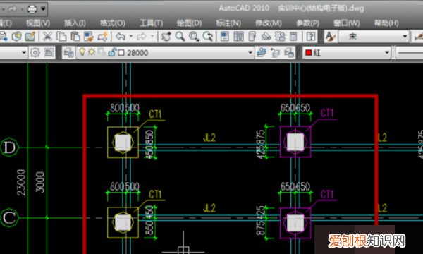Open the 标注(N) menu
423x254 pixels.
[228, 23]
